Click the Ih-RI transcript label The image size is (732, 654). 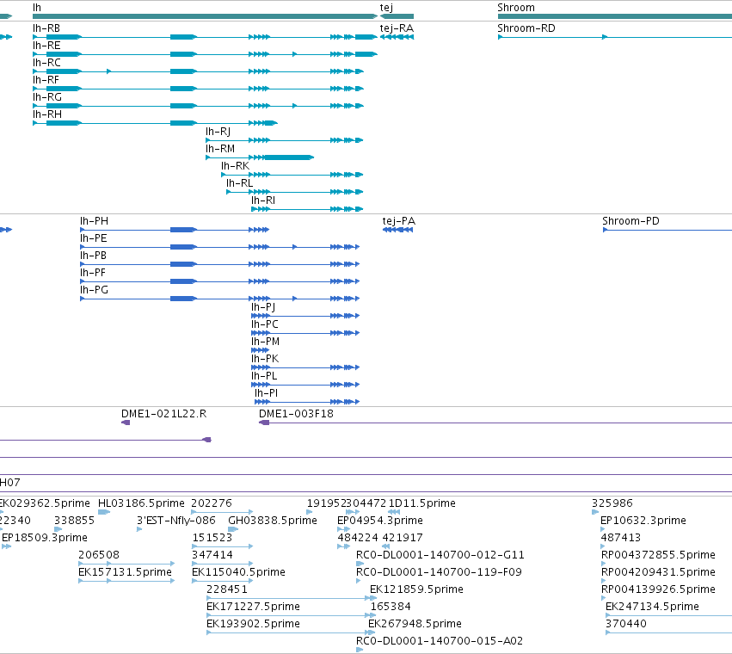pyautogui.click(x=263, y=201)
